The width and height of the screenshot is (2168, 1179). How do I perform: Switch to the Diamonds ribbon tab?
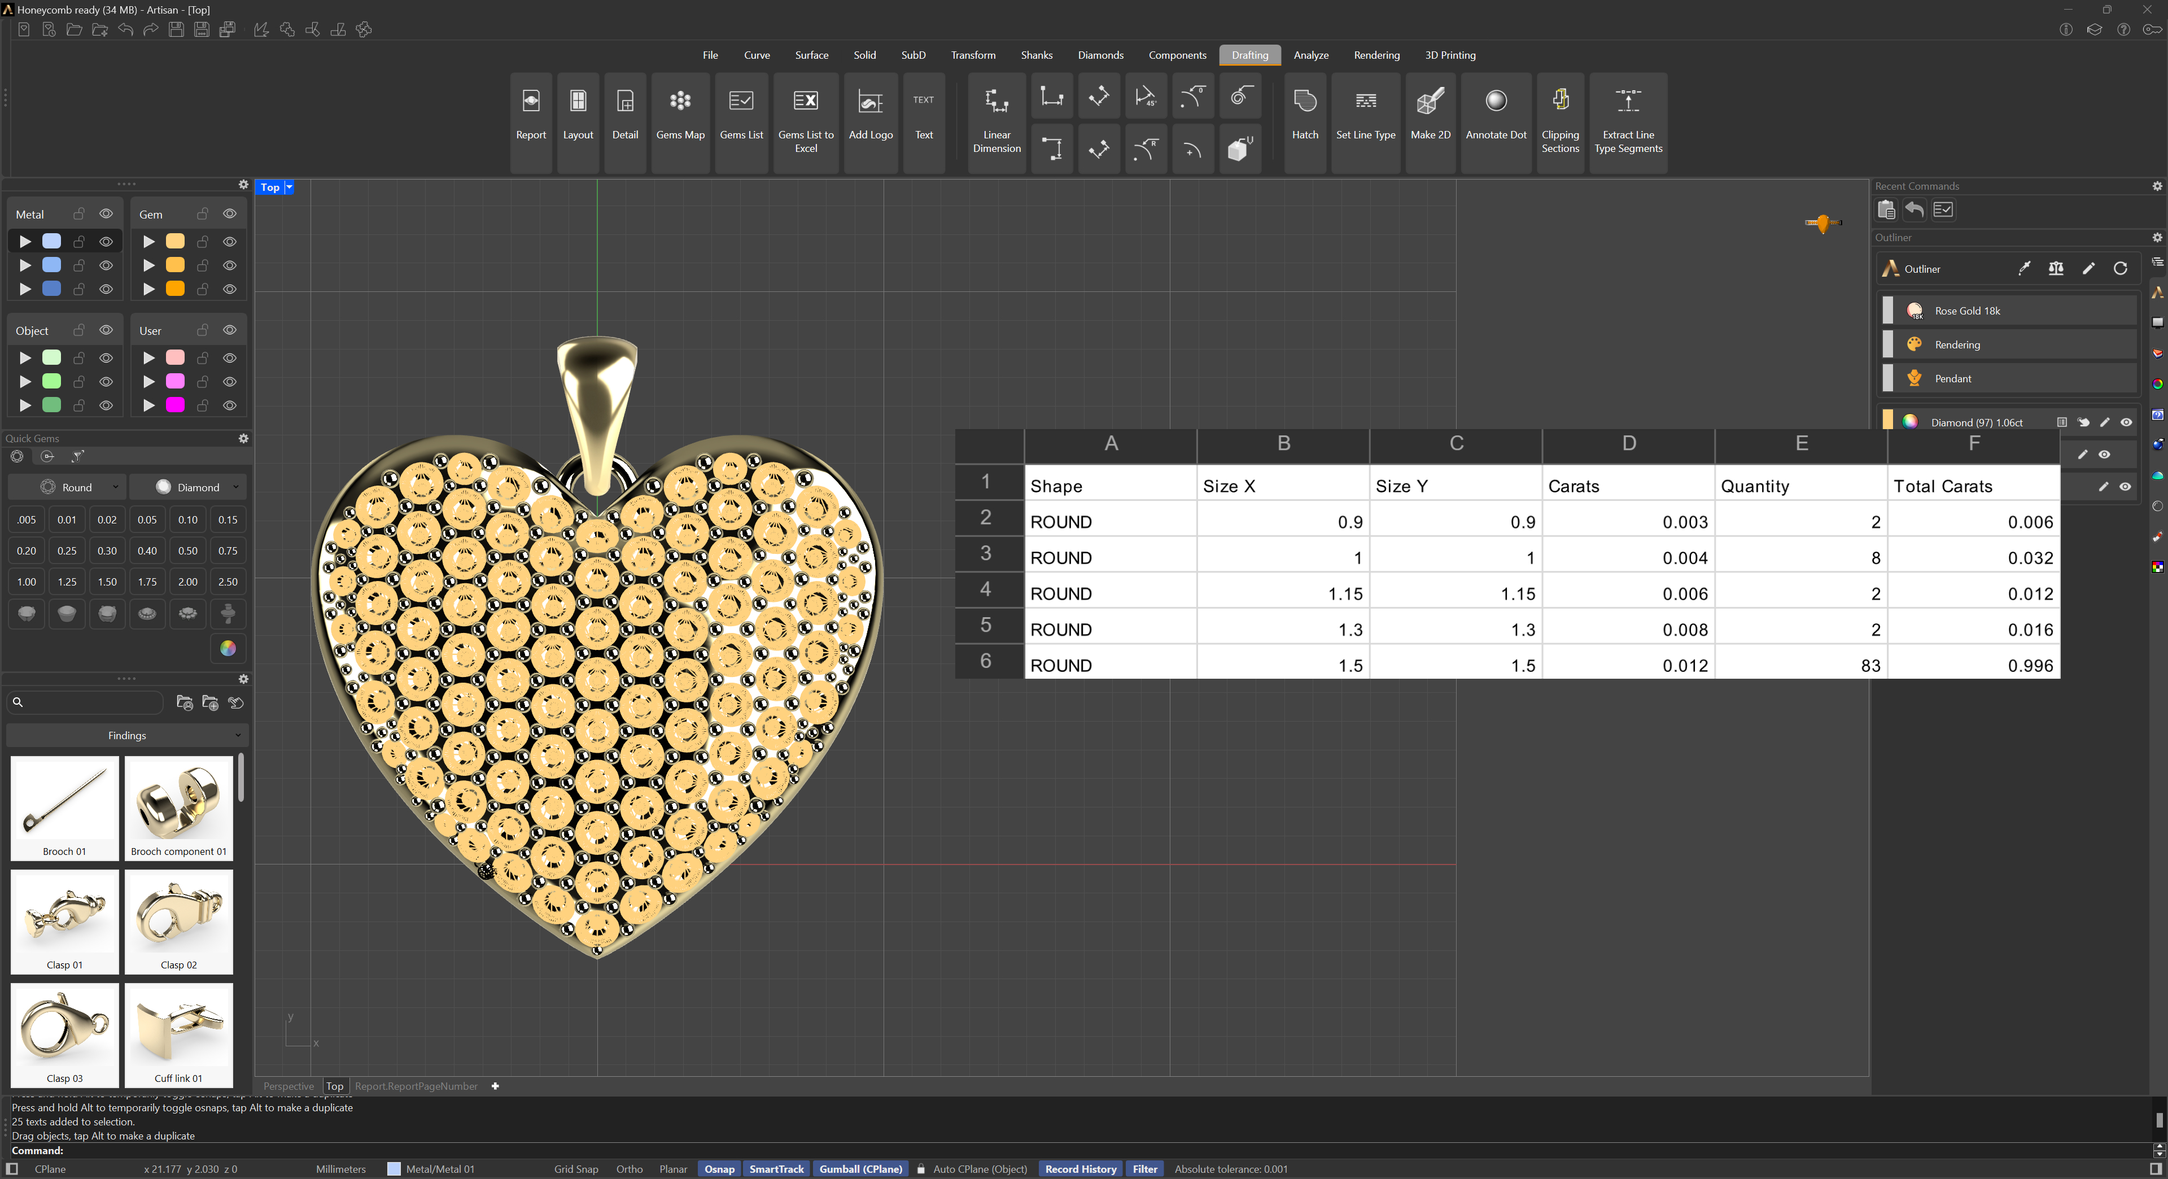point(1101,55)
